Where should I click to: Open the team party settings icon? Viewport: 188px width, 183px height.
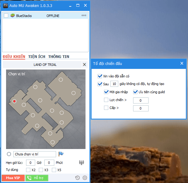point(82,163)
